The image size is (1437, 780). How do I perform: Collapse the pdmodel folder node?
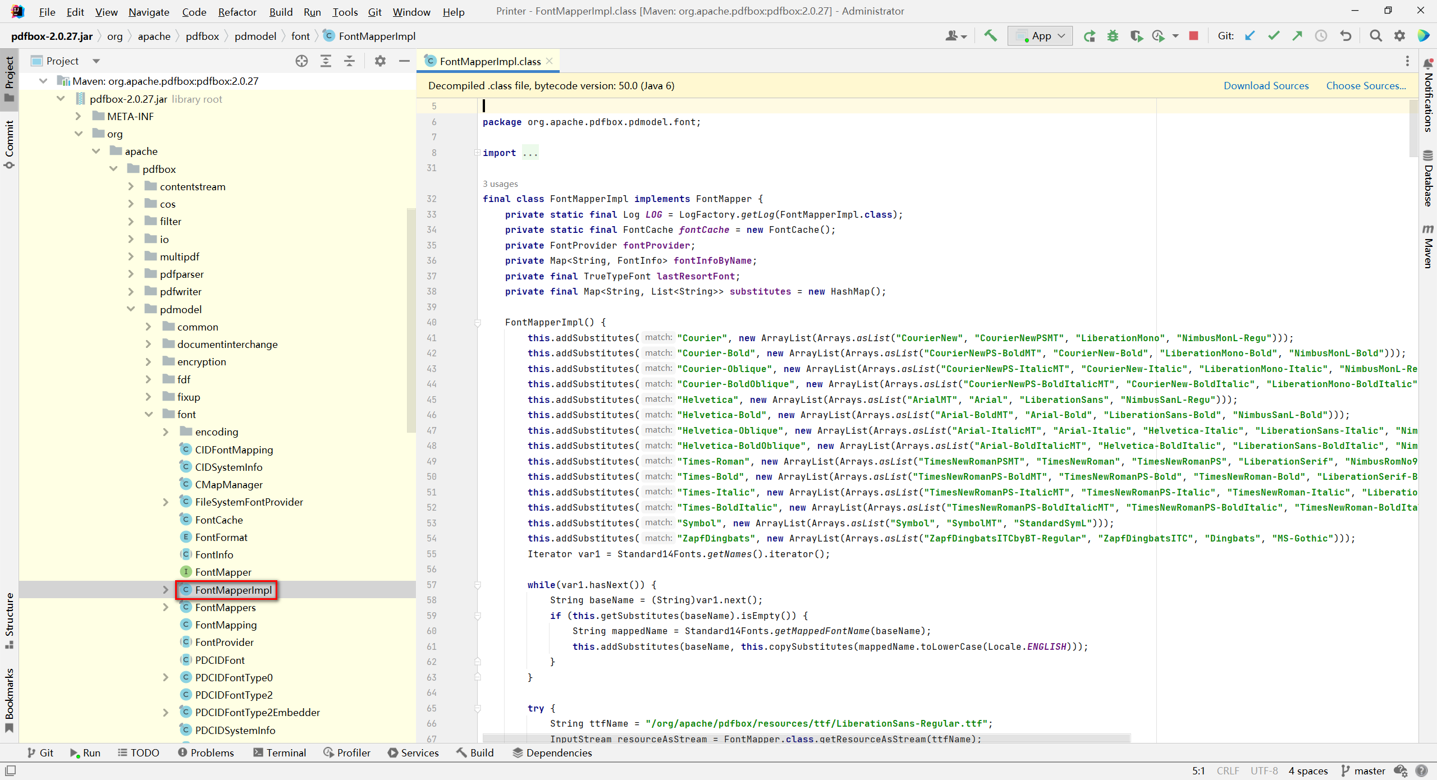pyautogui.click(x=131, y=309)
